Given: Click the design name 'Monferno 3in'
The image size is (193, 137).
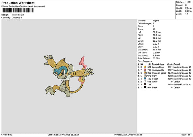Looking at the screenshot, I should [18, 15].
